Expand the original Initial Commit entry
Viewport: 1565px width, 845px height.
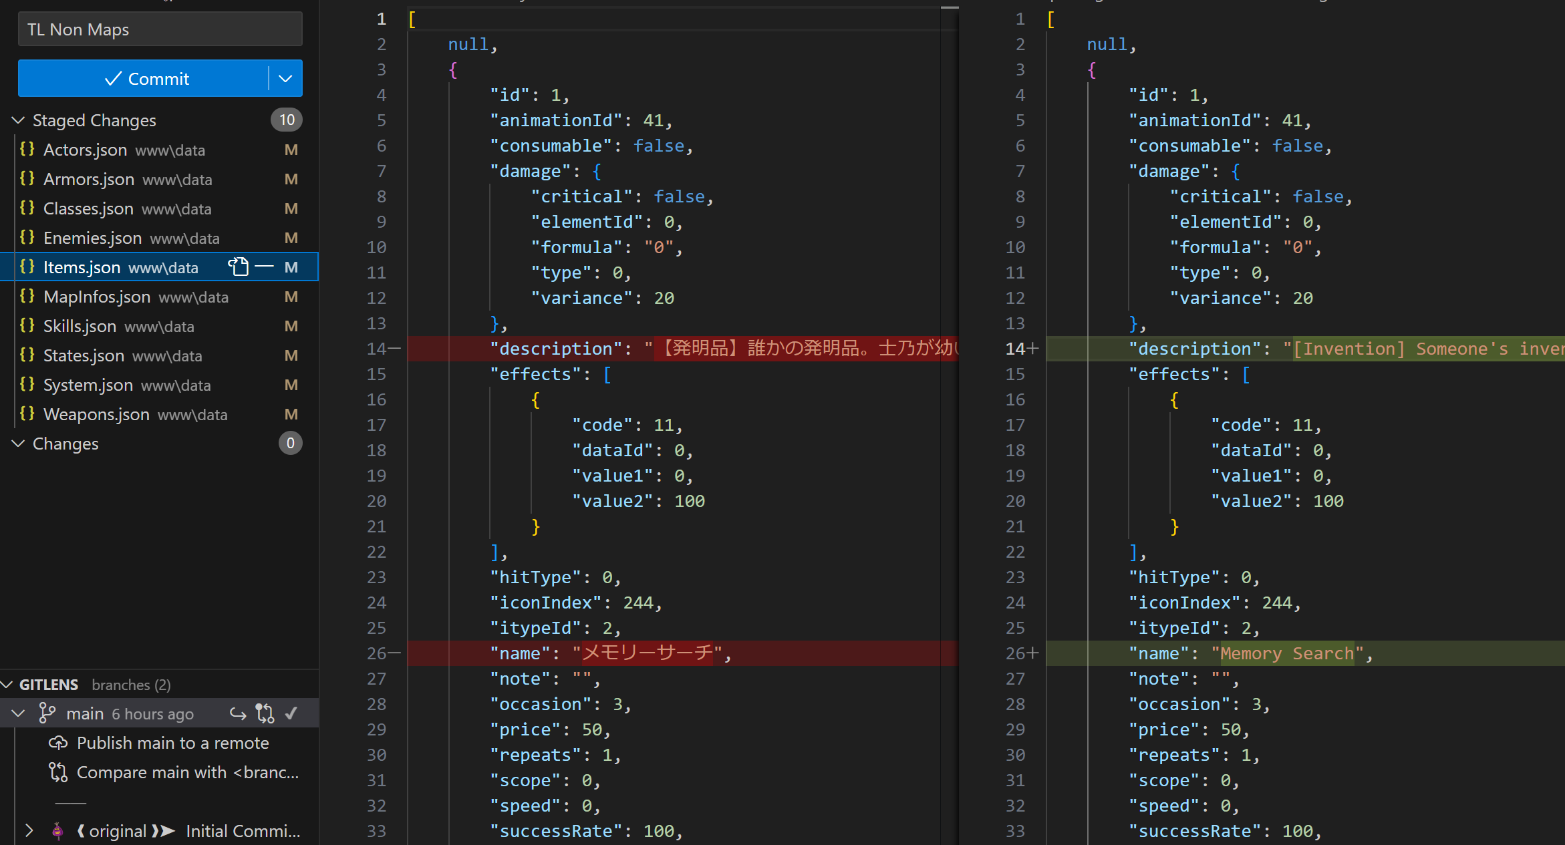(29, 830)
